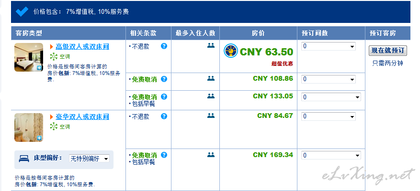Open room count dropdown for CNY 84.67 rate
This screenshot has height=191, width=420.
(x=329, y=117)
